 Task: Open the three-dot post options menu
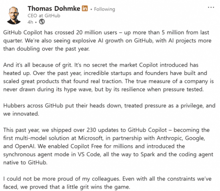[211, 7]
